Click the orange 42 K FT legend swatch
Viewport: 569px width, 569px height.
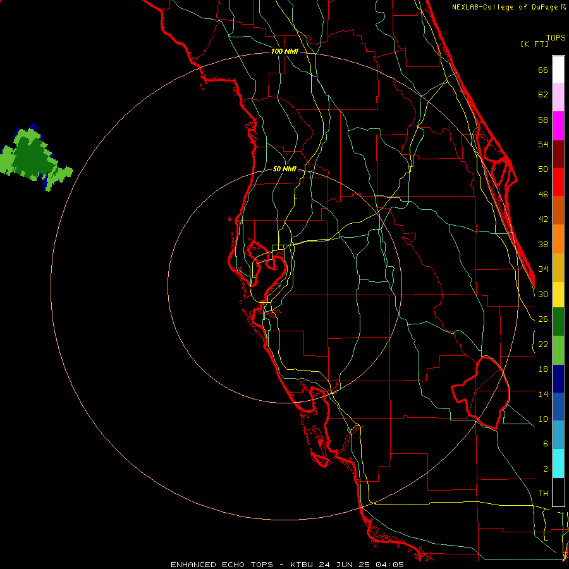pyautogui.click(x=558, y=239)
